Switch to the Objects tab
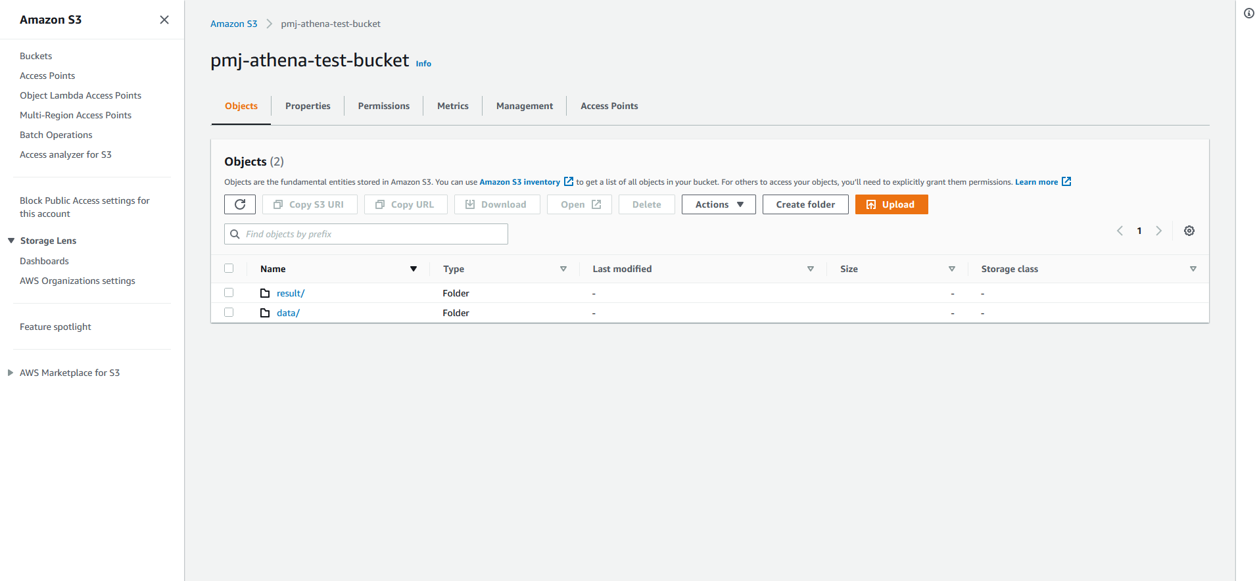1259x581 pixels. point(241,106)
